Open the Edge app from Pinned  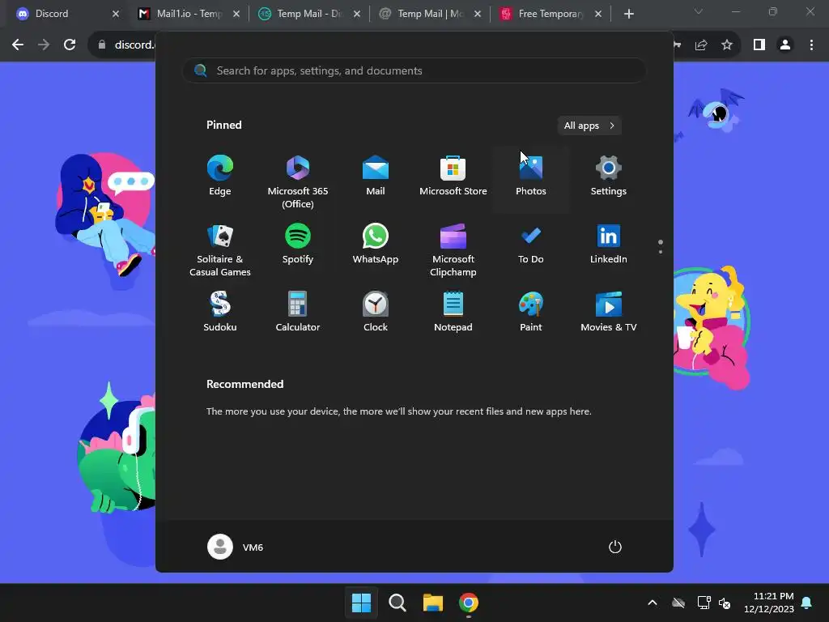tap(220, 176)
